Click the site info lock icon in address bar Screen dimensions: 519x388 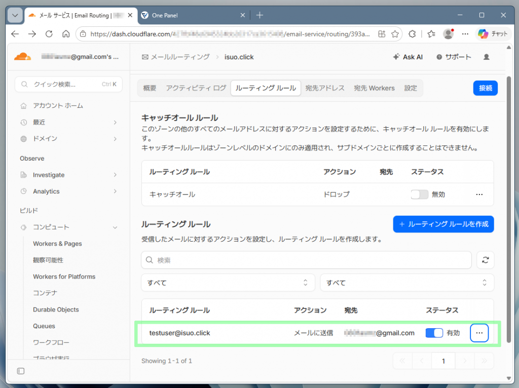[x=83, y=34]
